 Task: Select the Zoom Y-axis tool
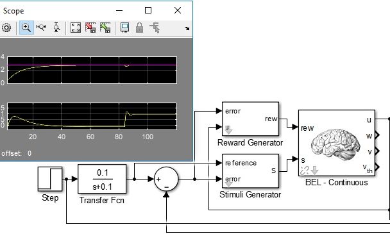pyautogui.click(x=56, y=28)
